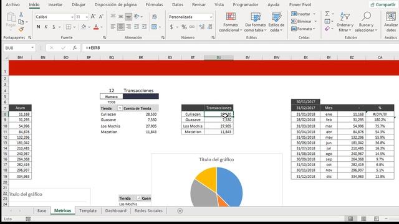The height and width of the screenshot is (224, 399).
Task: Align text to top icon
Action: pyautogui.click(x=113, y=17)
